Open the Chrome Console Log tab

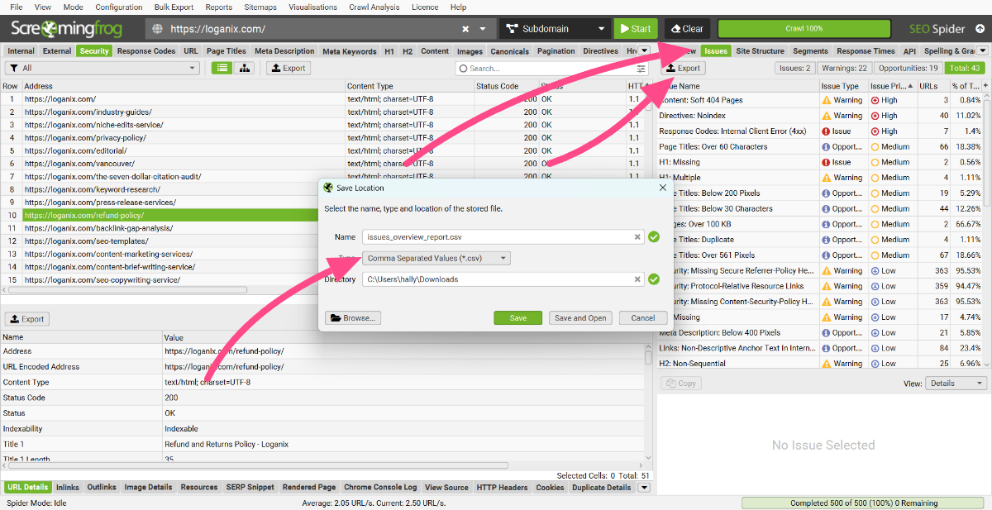click(x=380, y=488)
